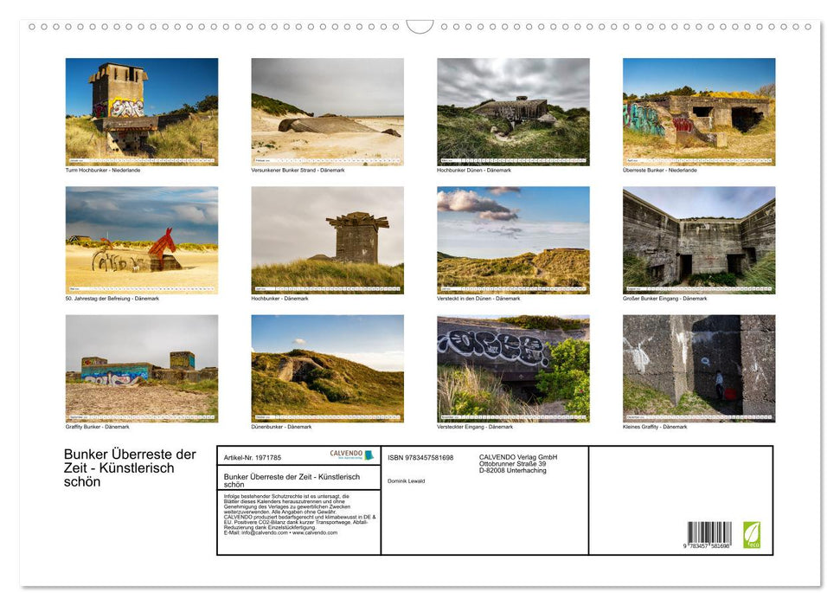The height and width of the screenshot is (606, 840).
Task: Select the Graffity Bunker Dänemark photo
Action: coord(141,369)
